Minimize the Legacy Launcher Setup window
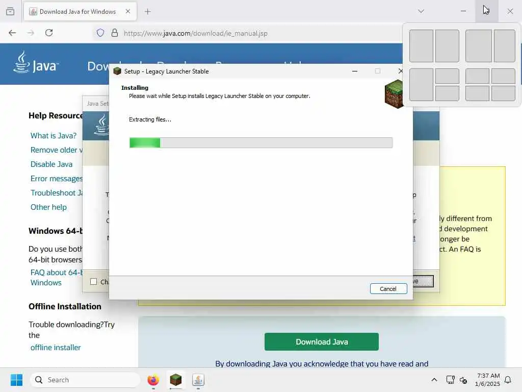The image size is (522, 392). coord(355,71)
